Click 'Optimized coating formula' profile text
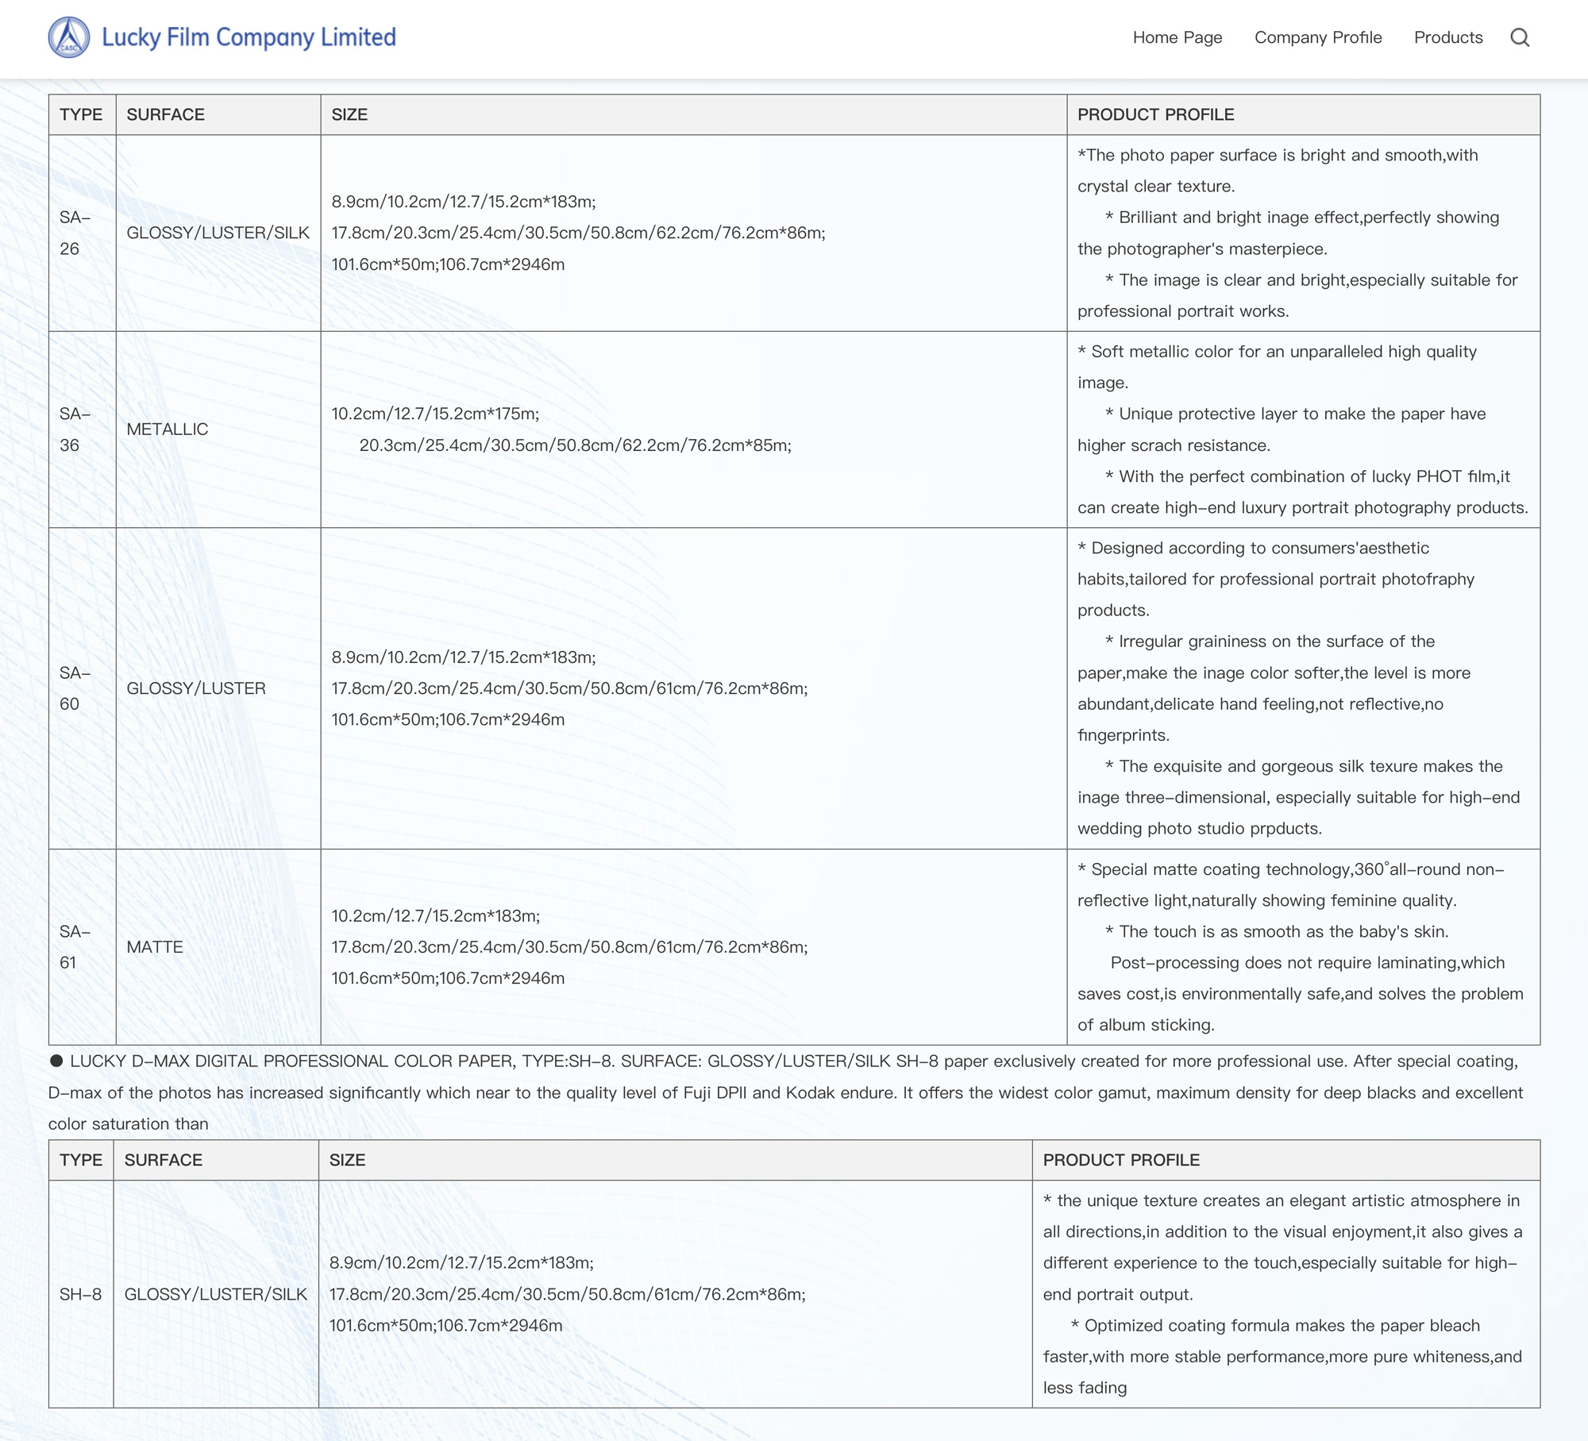 [1282, 1357]
